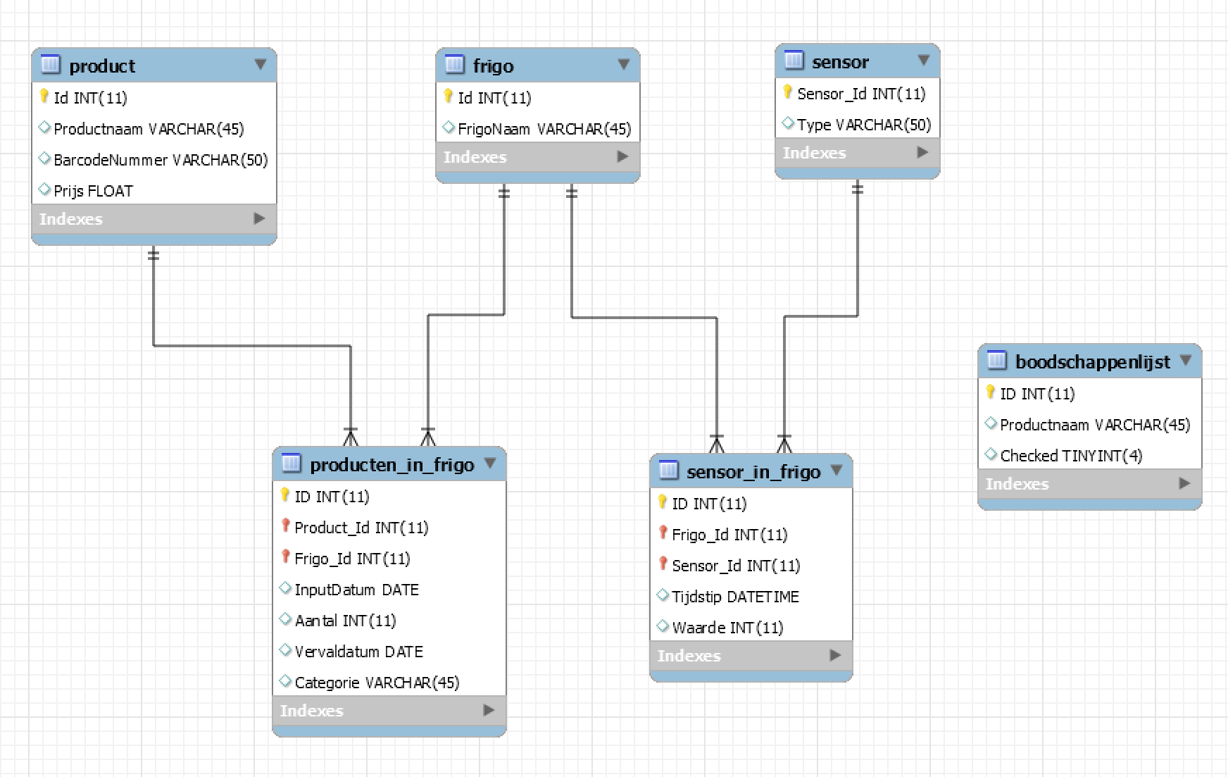Select key icon of boodschappenlijst ID
Screen dimensions: 1228x777
[x=990, y=392]
